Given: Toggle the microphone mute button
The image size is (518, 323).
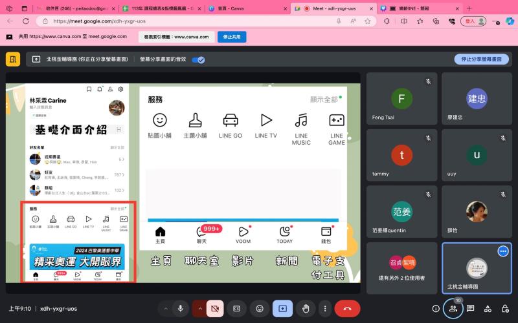Looking at the screenshot, I should [x=181, y=309].
